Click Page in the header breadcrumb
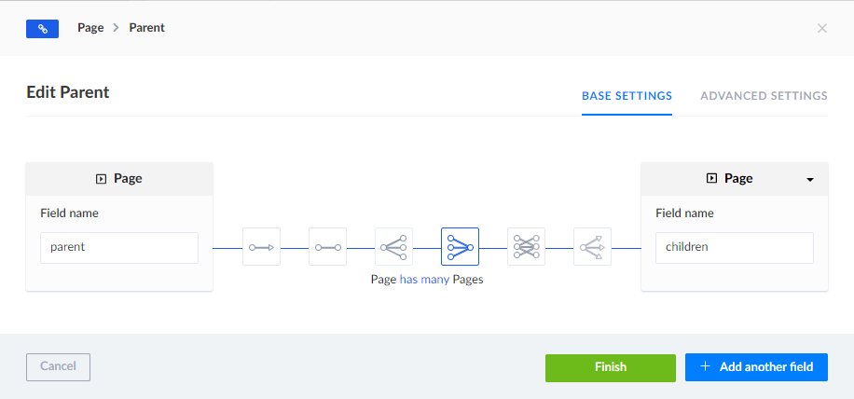 click(90, 28)
